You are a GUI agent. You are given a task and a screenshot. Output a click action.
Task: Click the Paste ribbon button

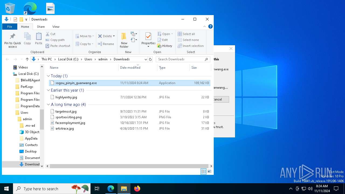coord(39,39)
